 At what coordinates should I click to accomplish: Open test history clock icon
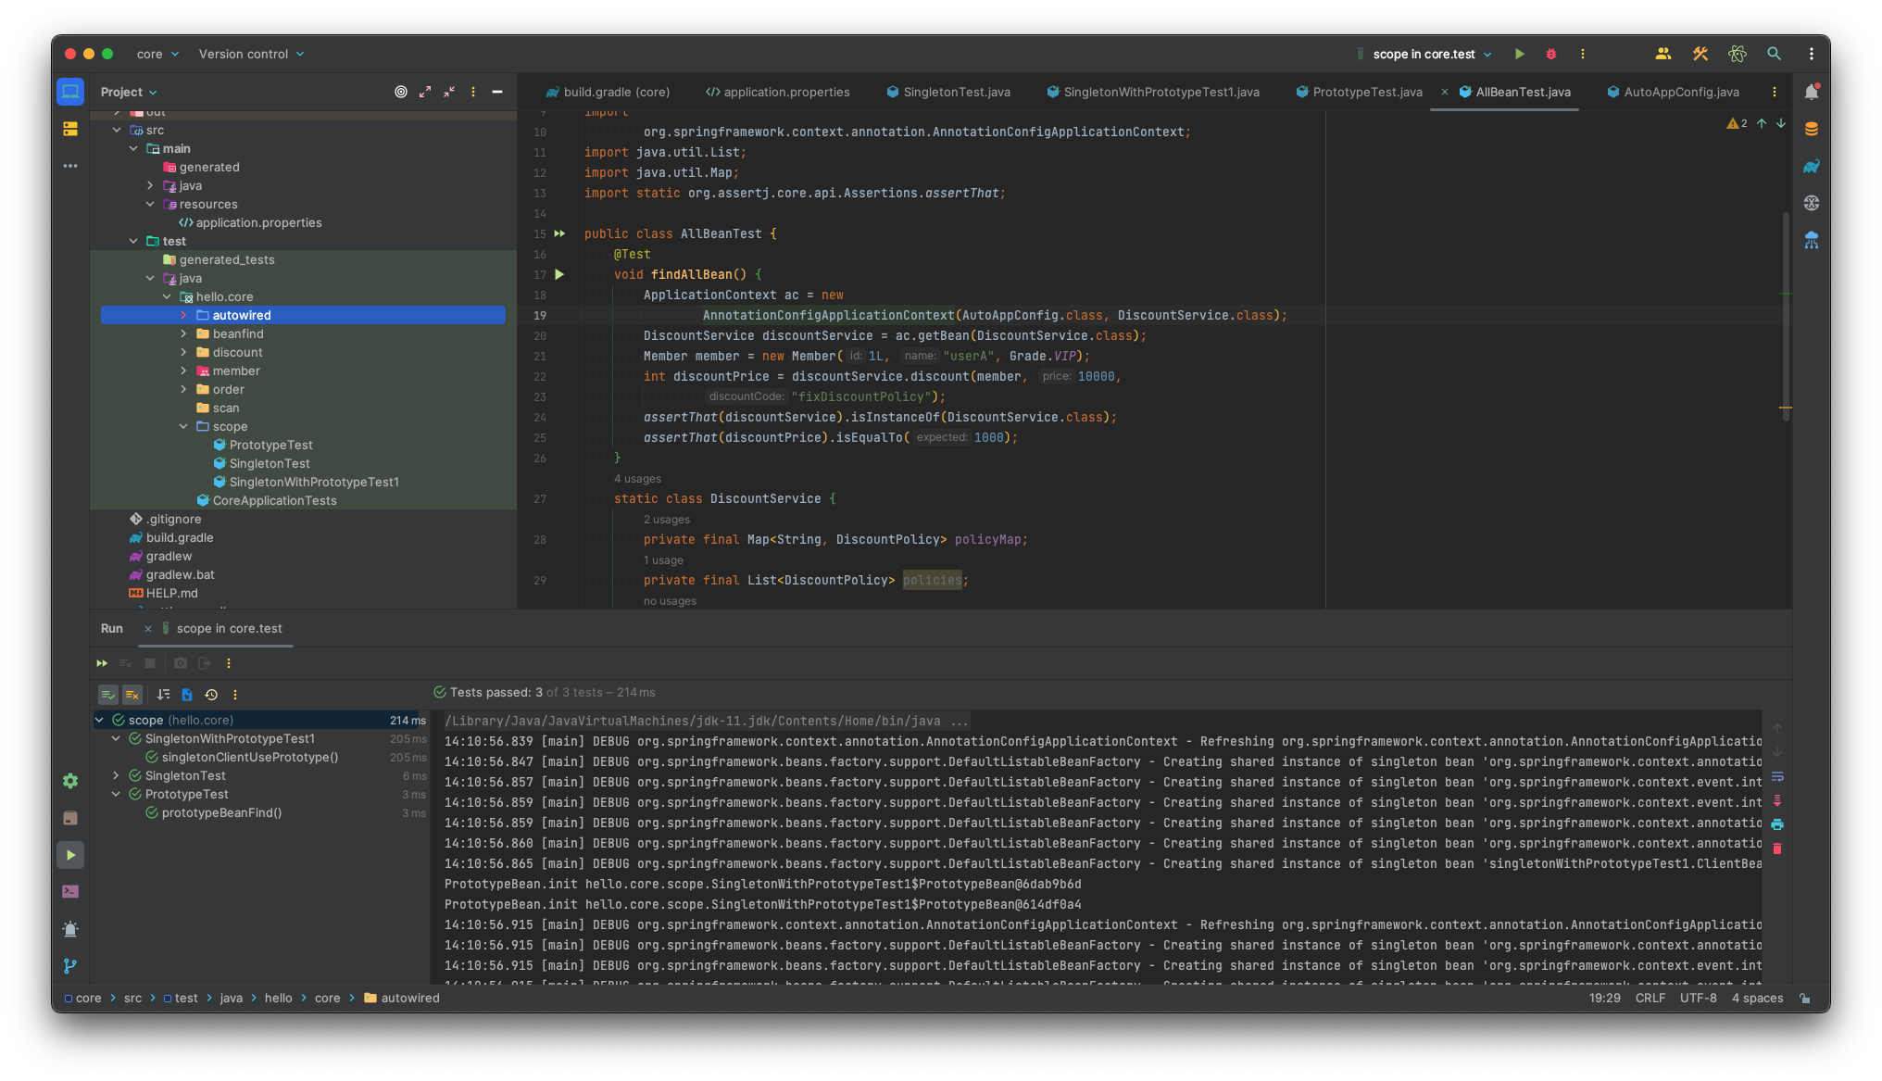click(x=211, y=695)
